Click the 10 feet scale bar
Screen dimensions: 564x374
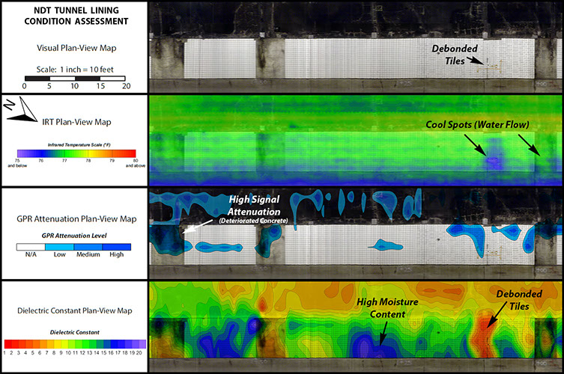[75, 77]
